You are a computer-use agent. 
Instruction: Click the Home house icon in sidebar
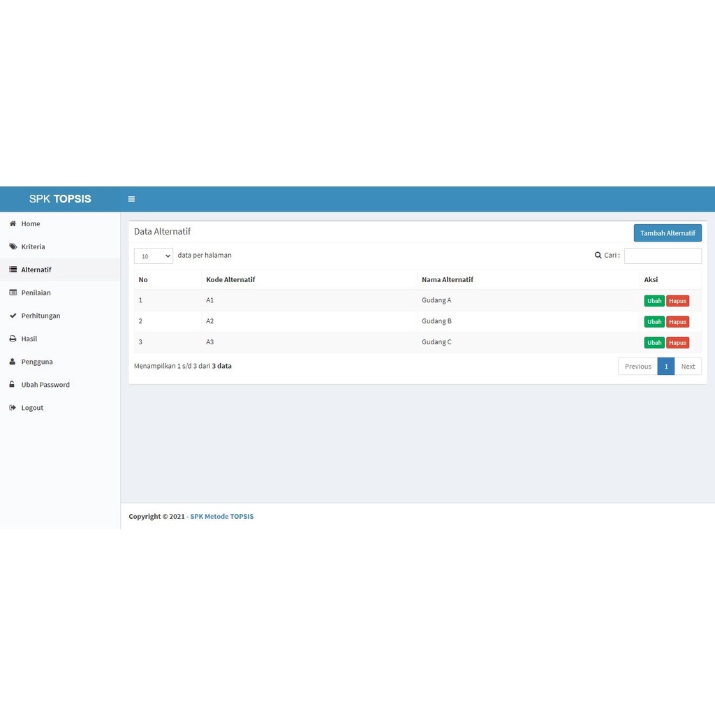[x=13, y=224]
